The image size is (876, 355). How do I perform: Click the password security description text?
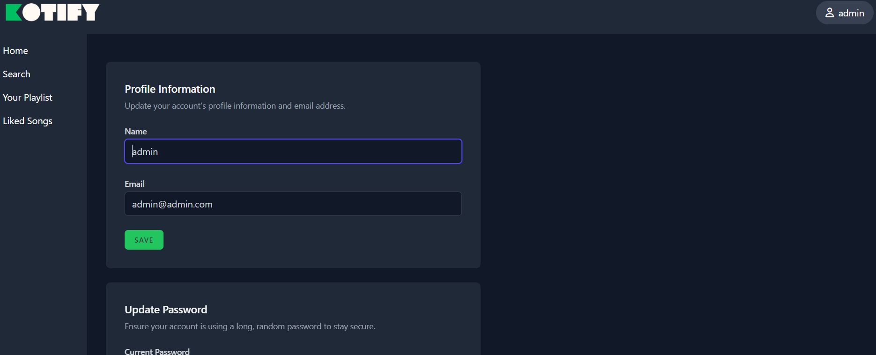(250, 326)
